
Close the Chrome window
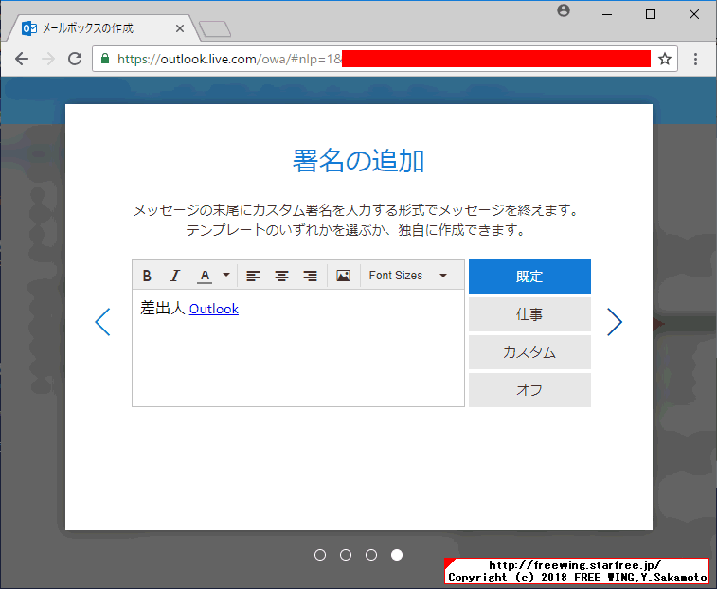click(x=693, y=14)
